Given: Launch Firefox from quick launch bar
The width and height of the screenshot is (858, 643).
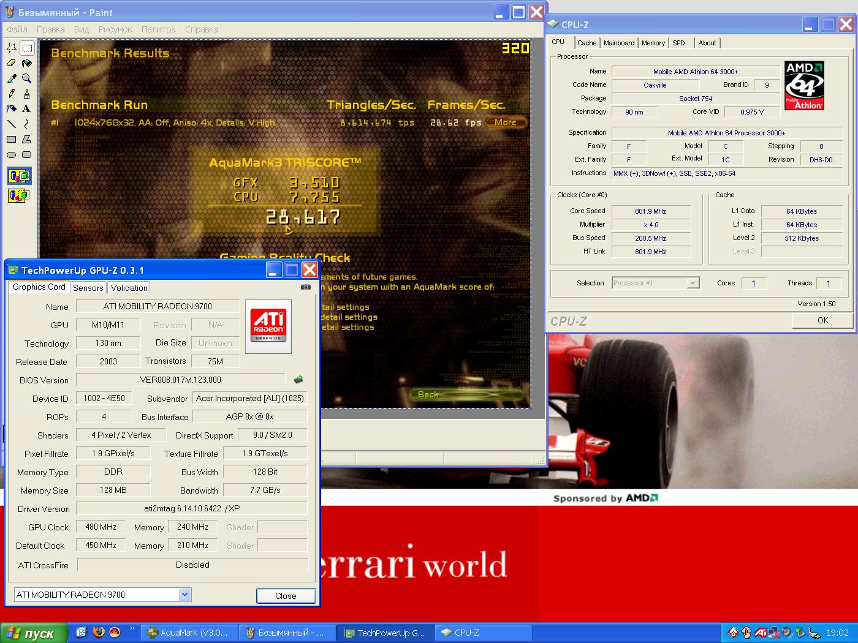Looking at the screenshot, I should tap(98, 632).
